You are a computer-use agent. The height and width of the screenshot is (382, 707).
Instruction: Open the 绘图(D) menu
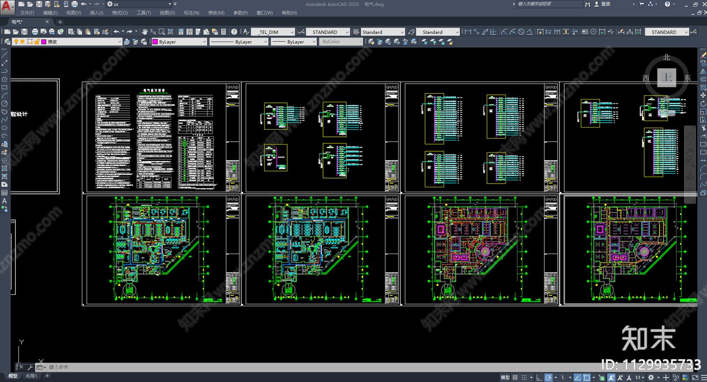coord(167,13)
